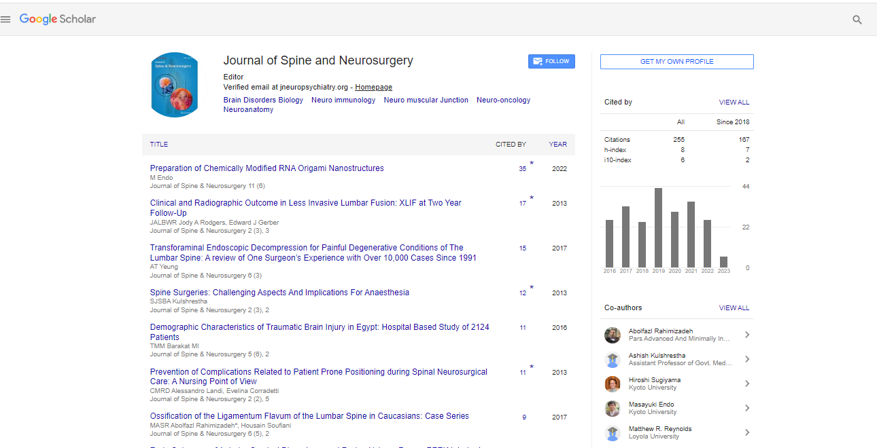Screen dimensions: 877x448
Task: Click the 2018 citations bar
Action: tap(642, 245)
